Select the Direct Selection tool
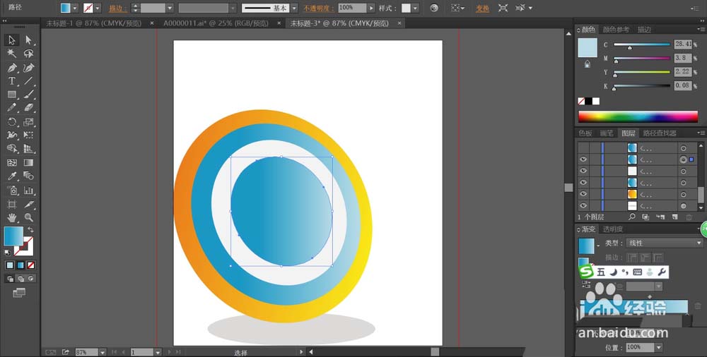 [x=28, y=40]
